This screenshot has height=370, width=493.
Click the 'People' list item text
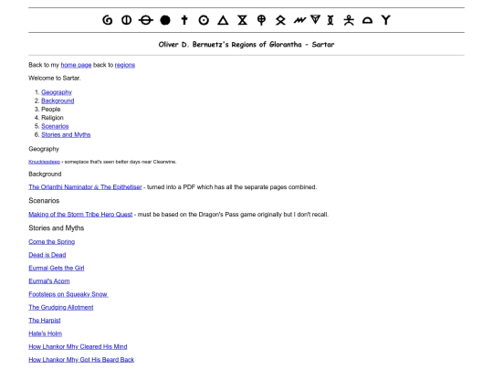[50, 110]
